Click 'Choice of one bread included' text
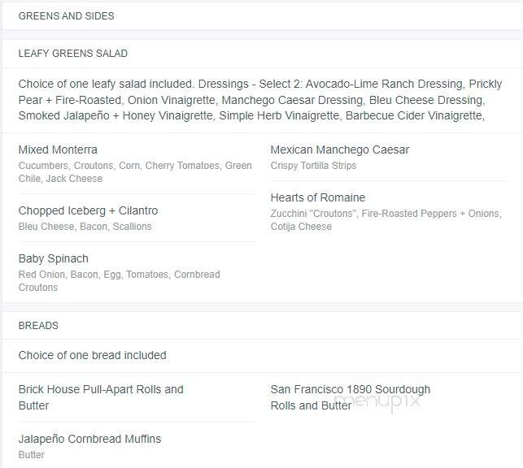523x468 pixels. click(93, 355)
